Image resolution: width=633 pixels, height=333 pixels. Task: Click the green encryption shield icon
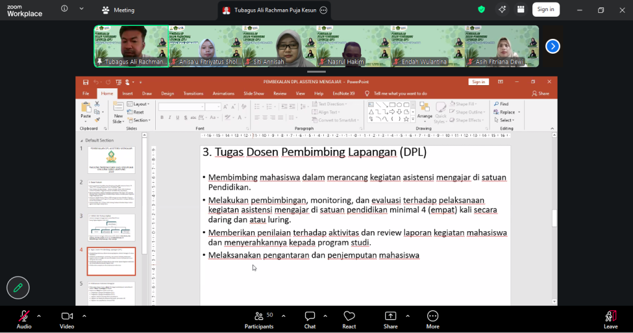tap(482, 9)
